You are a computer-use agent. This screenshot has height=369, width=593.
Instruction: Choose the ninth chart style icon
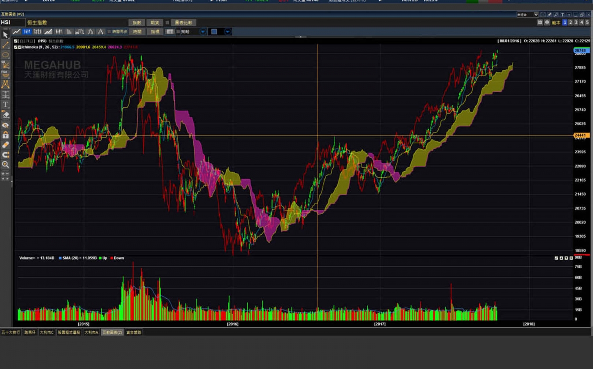click(x=101, y=32)
